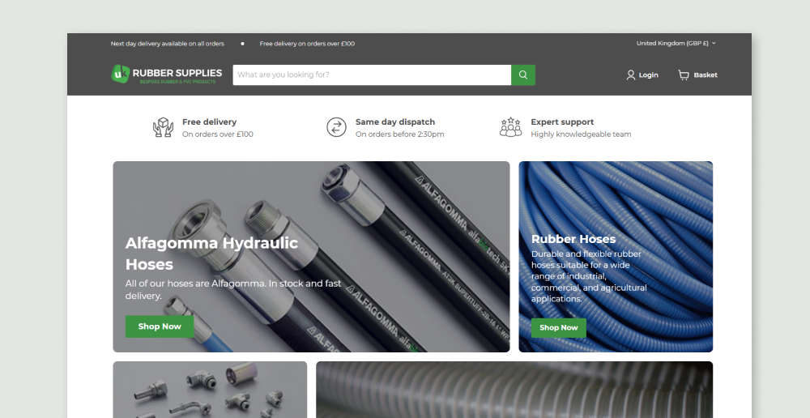Image resolution: width=810 pixels, height=418 pixels.
Task: Click the Basket cart icon
Action: tap(684, 75)
